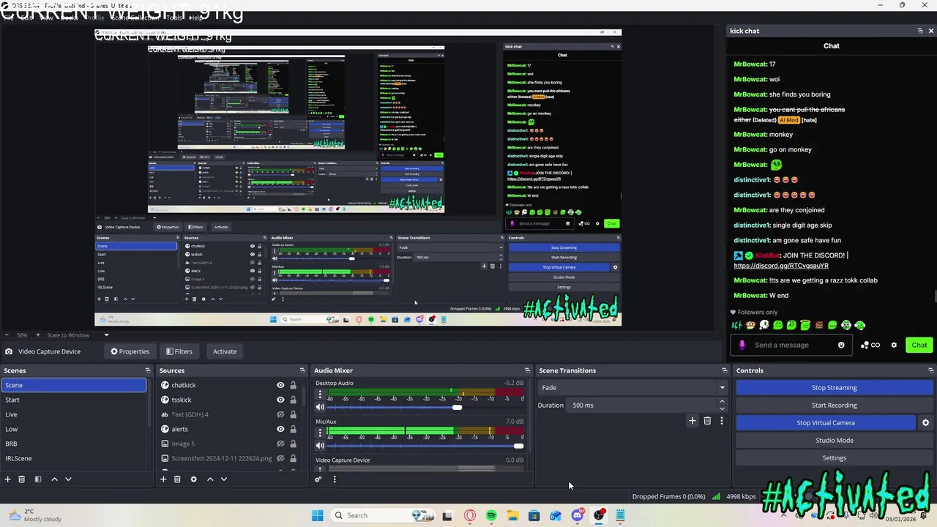The width and height of the screenshot is (937, 527).
Task: Remove transition using trash icon
Action: pos(707,421)
